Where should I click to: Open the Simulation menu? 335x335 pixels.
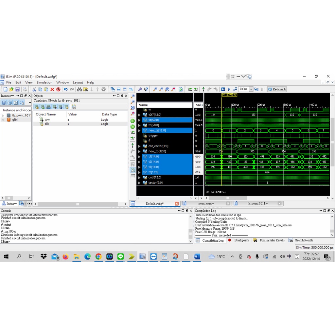[44, 82]
